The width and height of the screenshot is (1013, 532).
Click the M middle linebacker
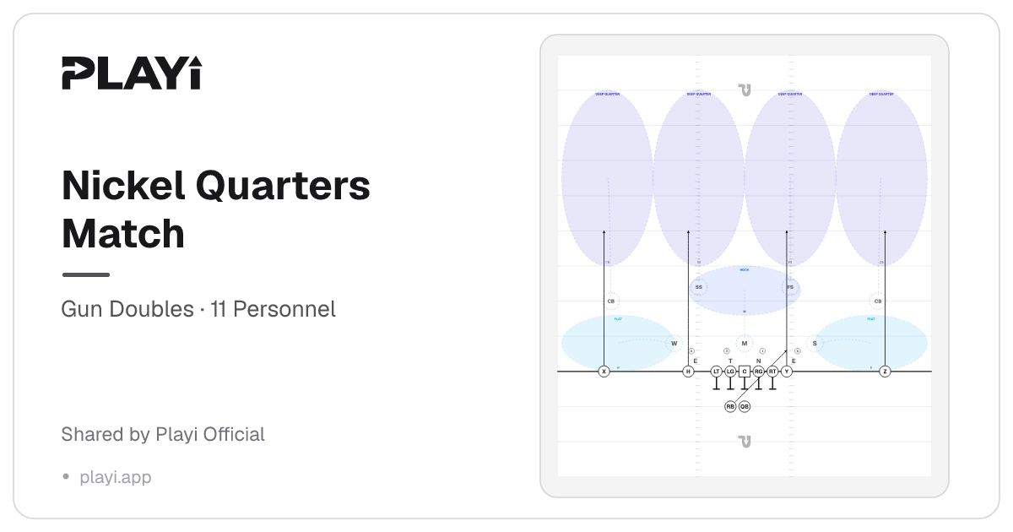[744, 344]
